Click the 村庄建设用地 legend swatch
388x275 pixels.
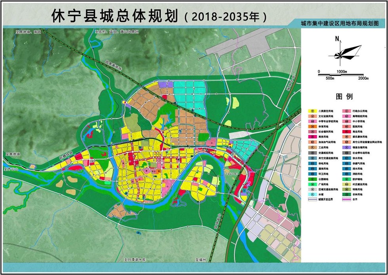click(x=346, y=184)
